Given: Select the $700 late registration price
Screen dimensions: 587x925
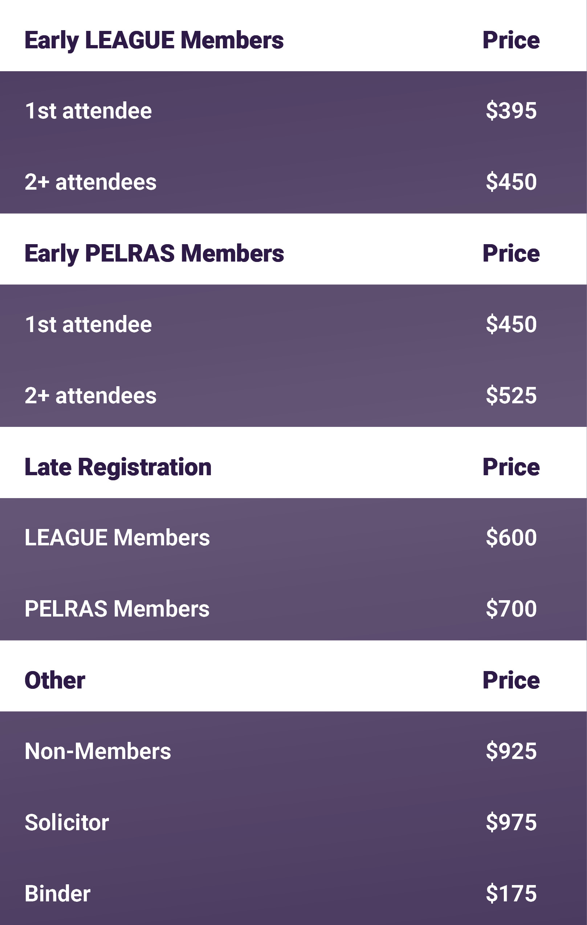Looking at the screenshot, I should [511, 609].
